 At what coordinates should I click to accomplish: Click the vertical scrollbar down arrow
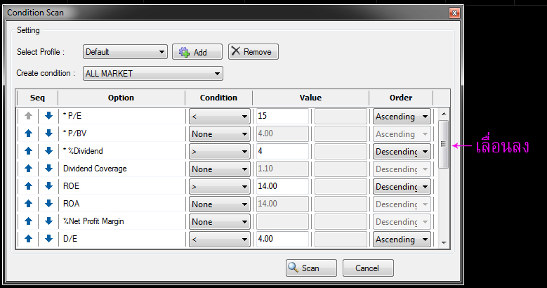click(443, 242)
